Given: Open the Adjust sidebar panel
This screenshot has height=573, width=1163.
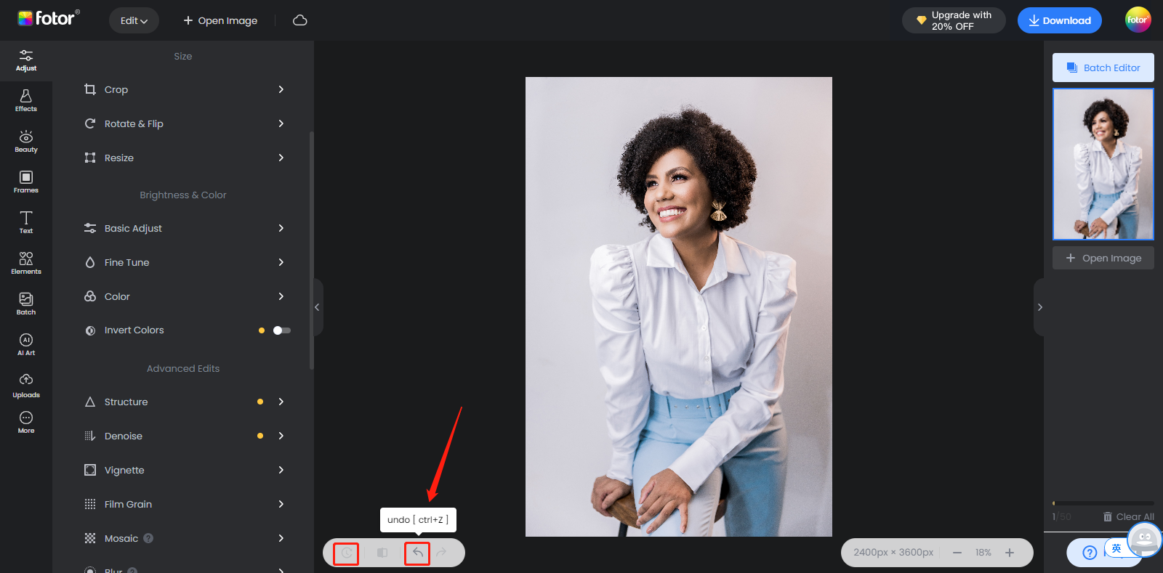Looking at the screenshot, I should [26, 61].
